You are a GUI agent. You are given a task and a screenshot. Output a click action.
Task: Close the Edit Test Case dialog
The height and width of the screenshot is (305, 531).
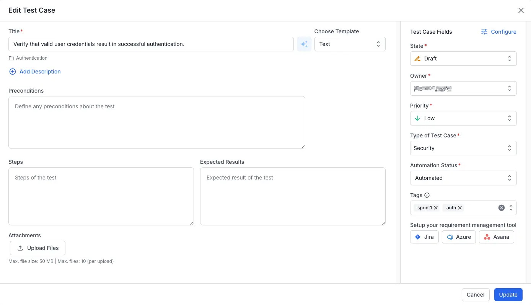tap(521, 10)
